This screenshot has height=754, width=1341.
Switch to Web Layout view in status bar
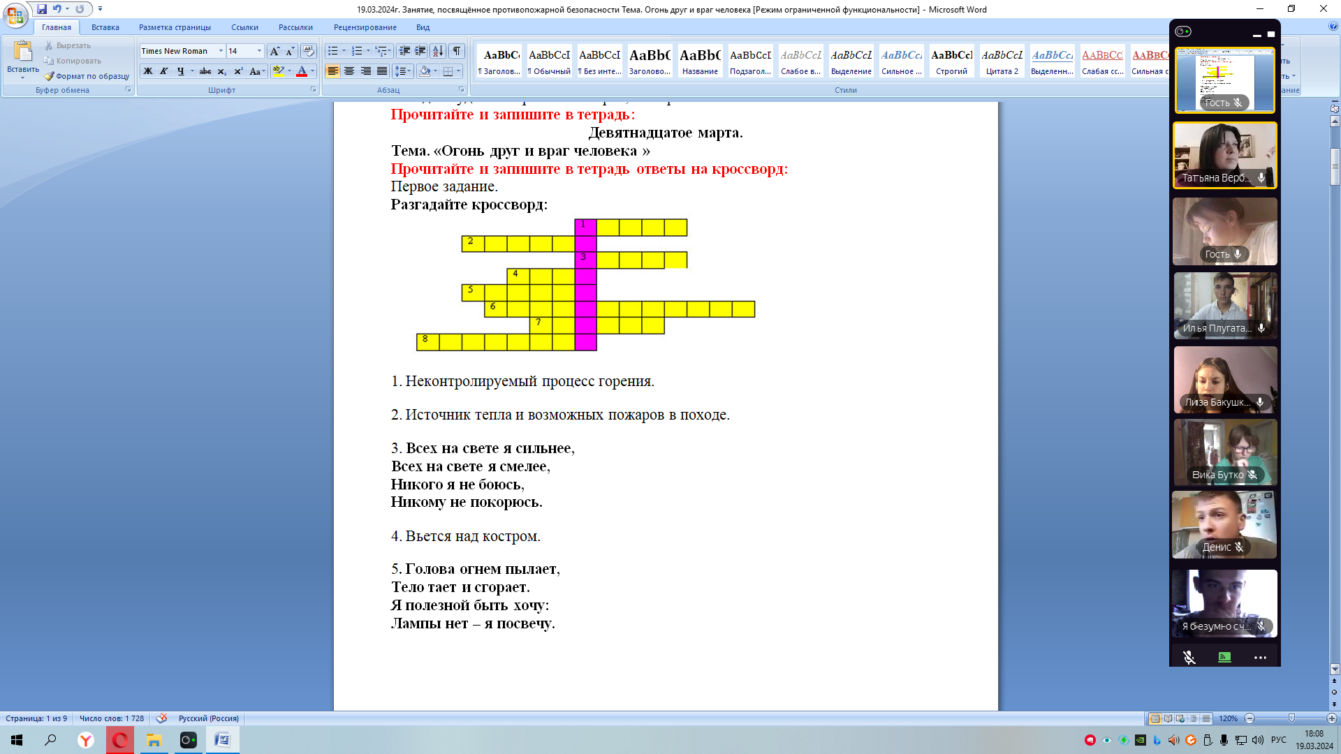pyautogui.click(x=1180, y=718)
